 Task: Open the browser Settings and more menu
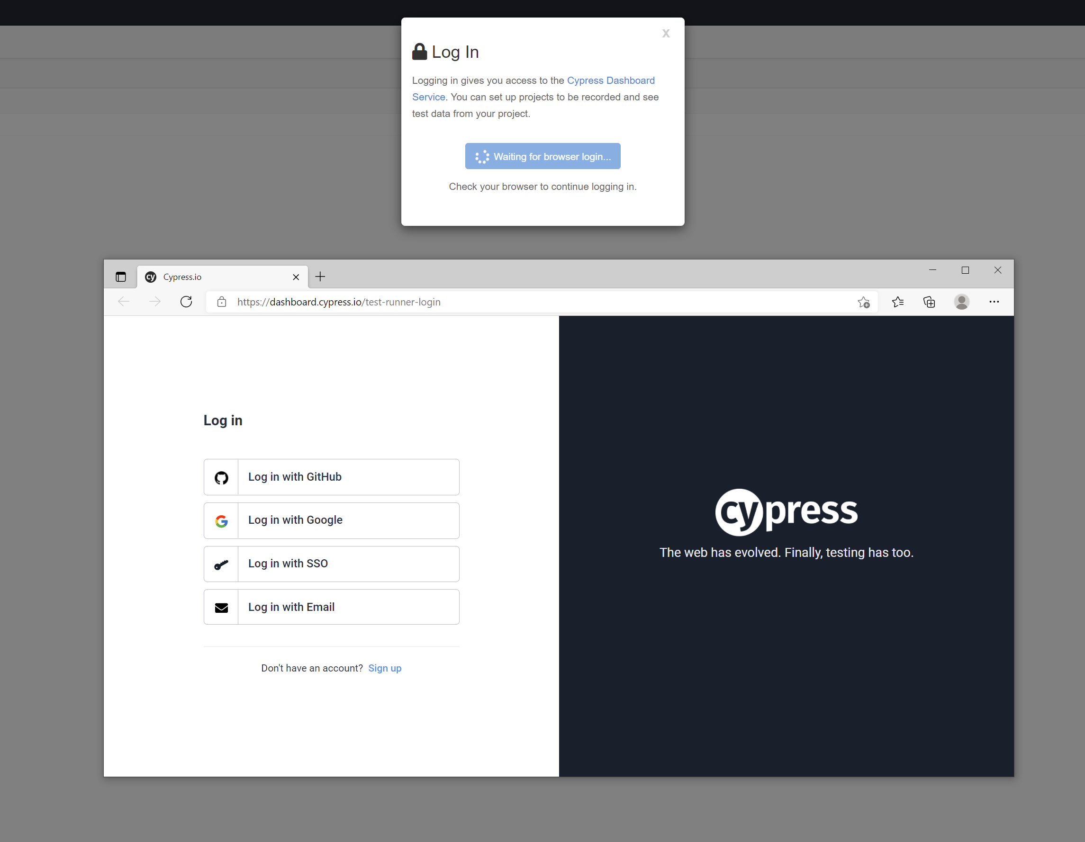tap(994, 302)
